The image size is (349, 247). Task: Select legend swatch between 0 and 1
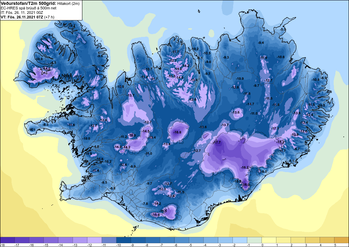coord(269,240)
